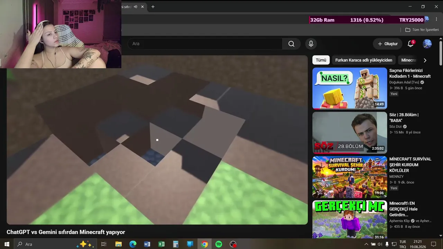
Task: Open the "Gerçekçi MC" video thumbnail
Action: coord(350,219)
